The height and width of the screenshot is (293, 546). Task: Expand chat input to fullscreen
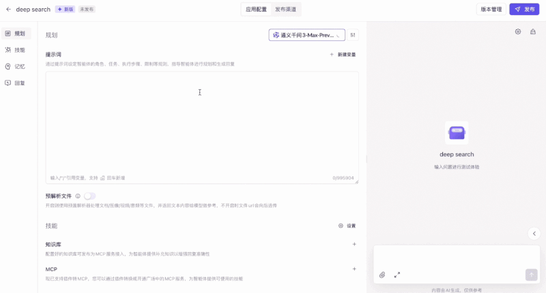tap(397, 275)
